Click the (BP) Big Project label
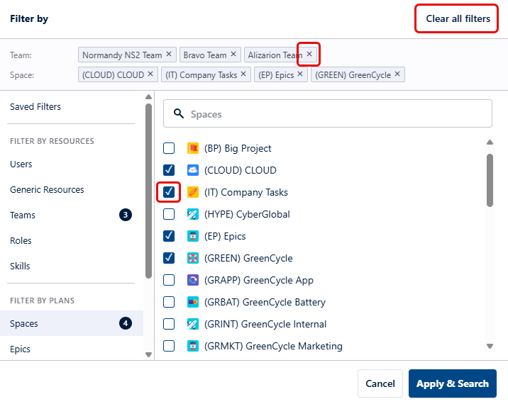This screenshot has width=508, height=404. click(238, 148)
